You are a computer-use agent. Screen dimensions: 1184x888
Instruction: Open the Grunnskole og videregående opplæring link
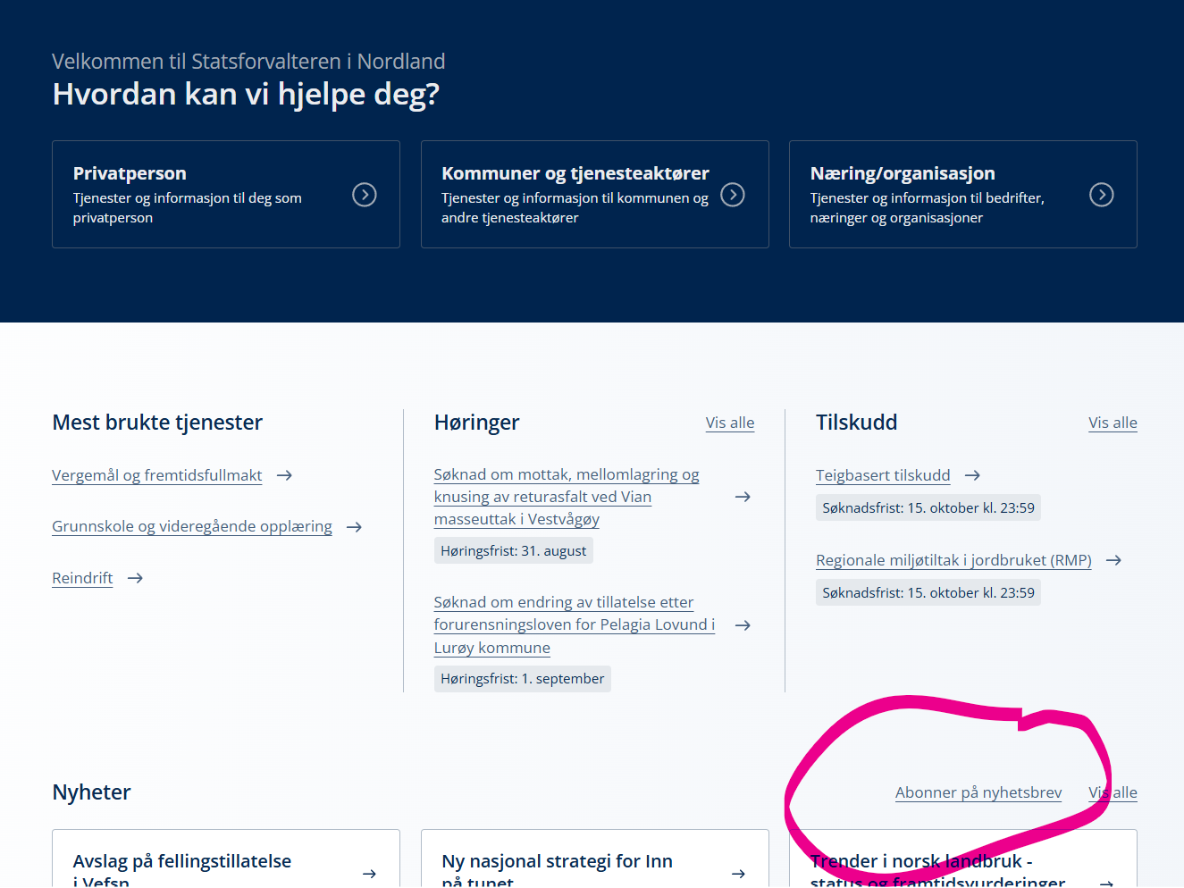192,526
